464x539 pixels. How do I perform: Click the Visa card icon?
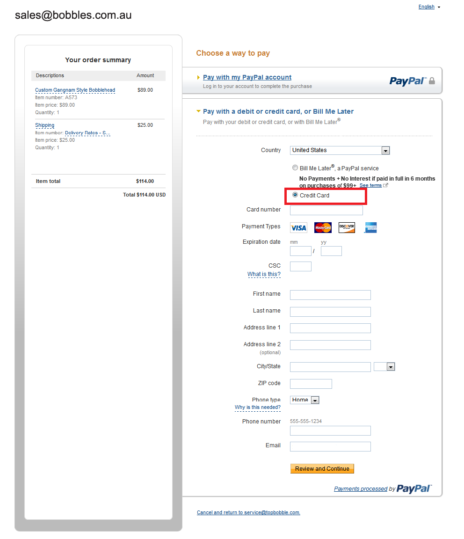(298, 227)
